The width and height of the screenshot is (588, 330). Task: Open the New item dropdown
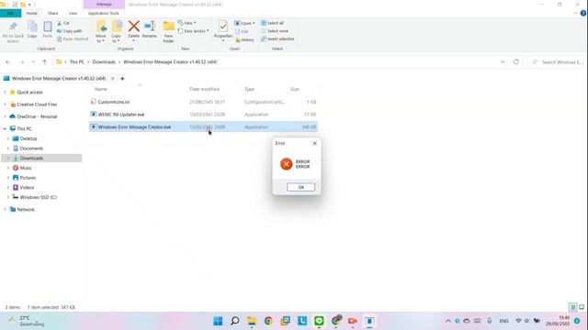pos(187,23)
